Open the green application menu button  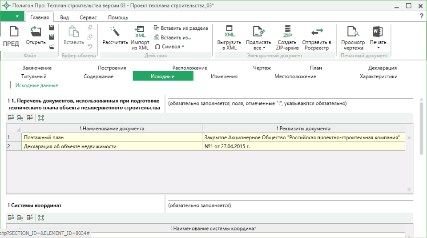[12, 16]
